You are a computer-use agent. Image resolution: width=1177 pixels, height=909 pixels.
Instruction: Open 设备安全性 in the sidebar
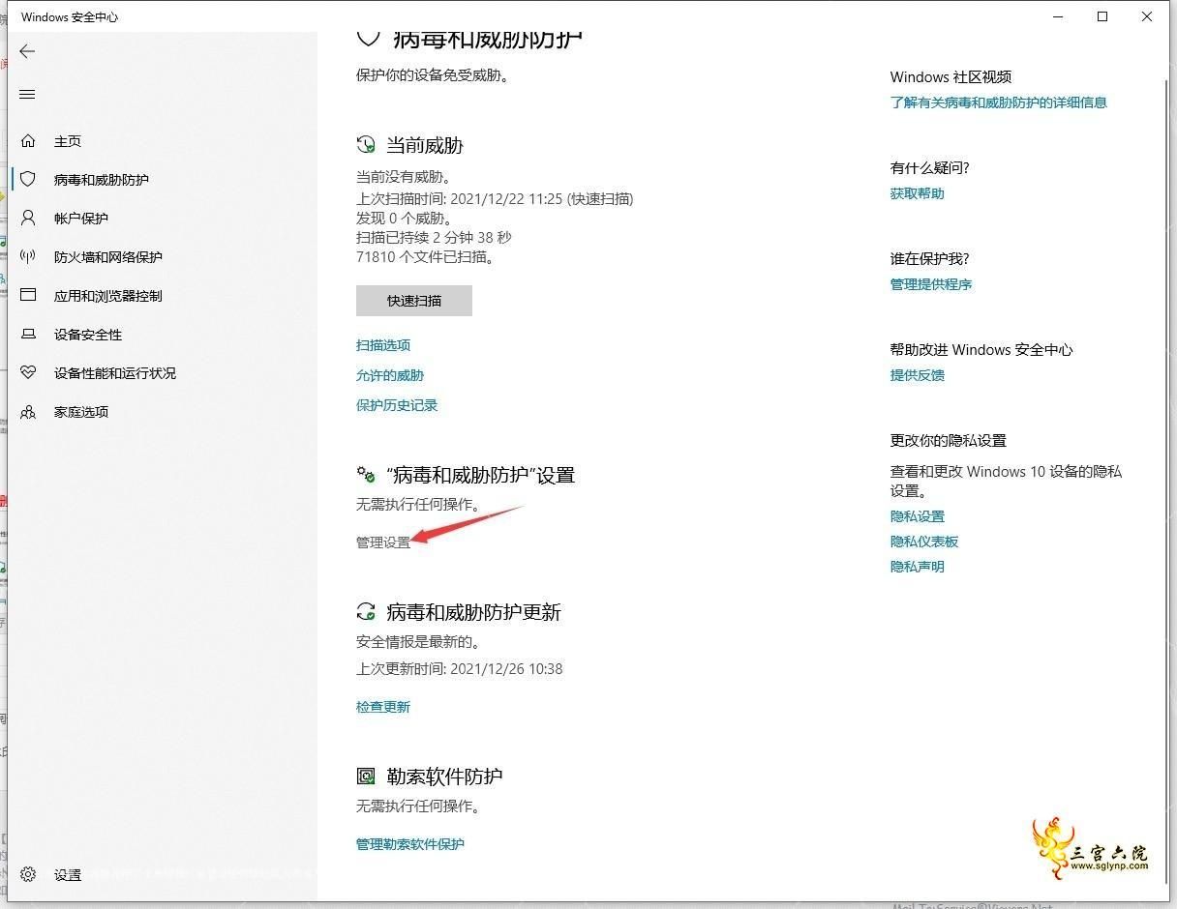click(88, 335)
